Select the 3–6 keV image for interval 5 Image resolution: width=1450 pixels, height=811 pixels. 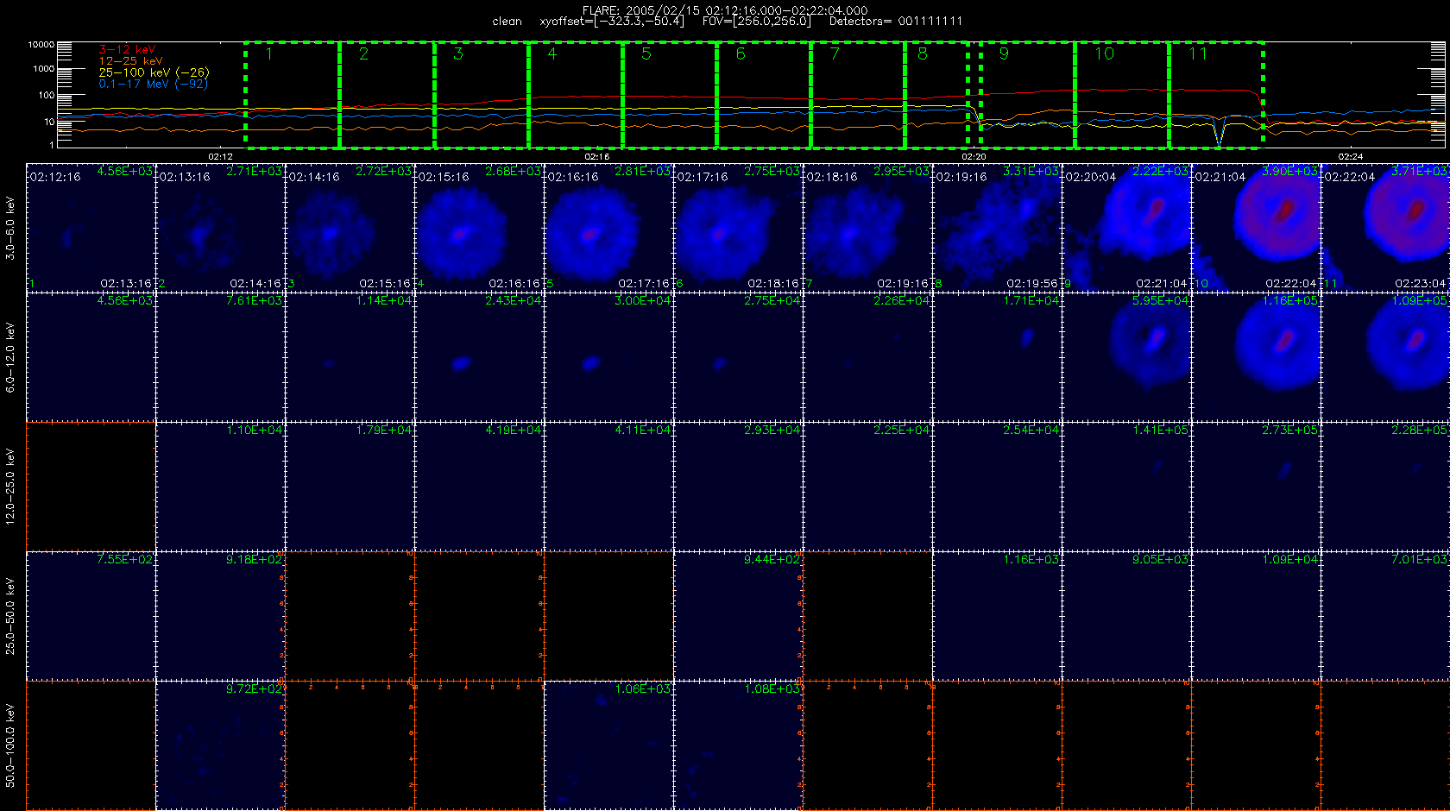[x=608, y=228]
